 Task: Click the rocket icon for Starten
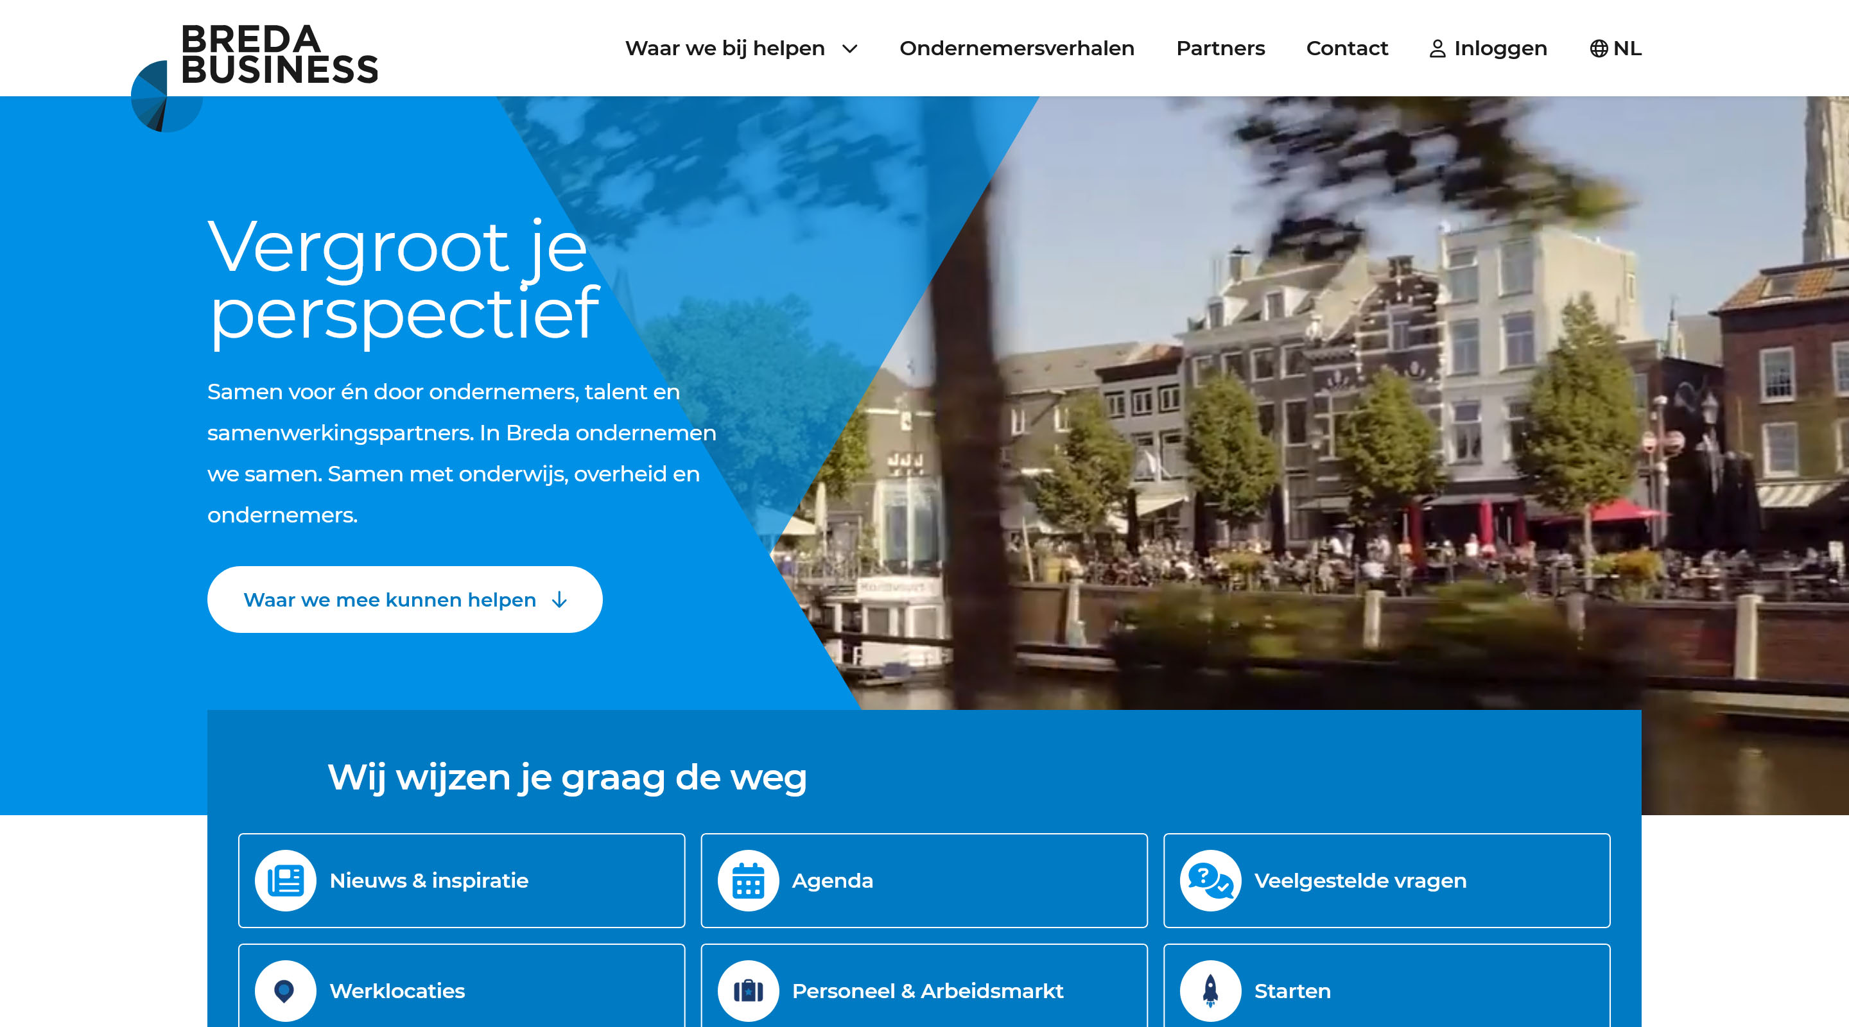[x=1210, y=990]
